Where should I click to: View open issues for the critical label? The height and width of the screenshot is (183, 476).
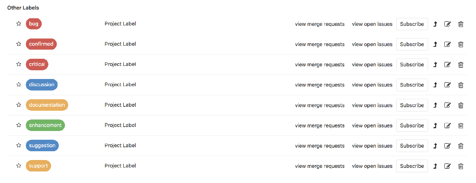[372, 65]
